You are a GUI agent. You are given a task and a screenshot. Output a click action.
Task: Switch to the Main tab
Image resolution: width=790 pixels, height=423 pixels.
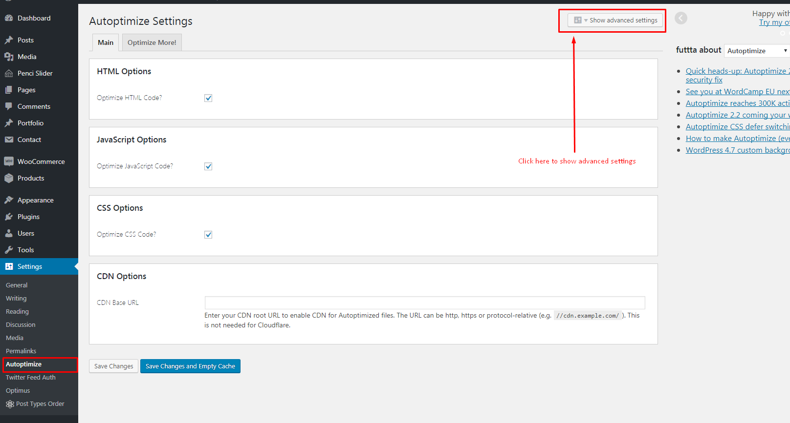tap(106, 42)
